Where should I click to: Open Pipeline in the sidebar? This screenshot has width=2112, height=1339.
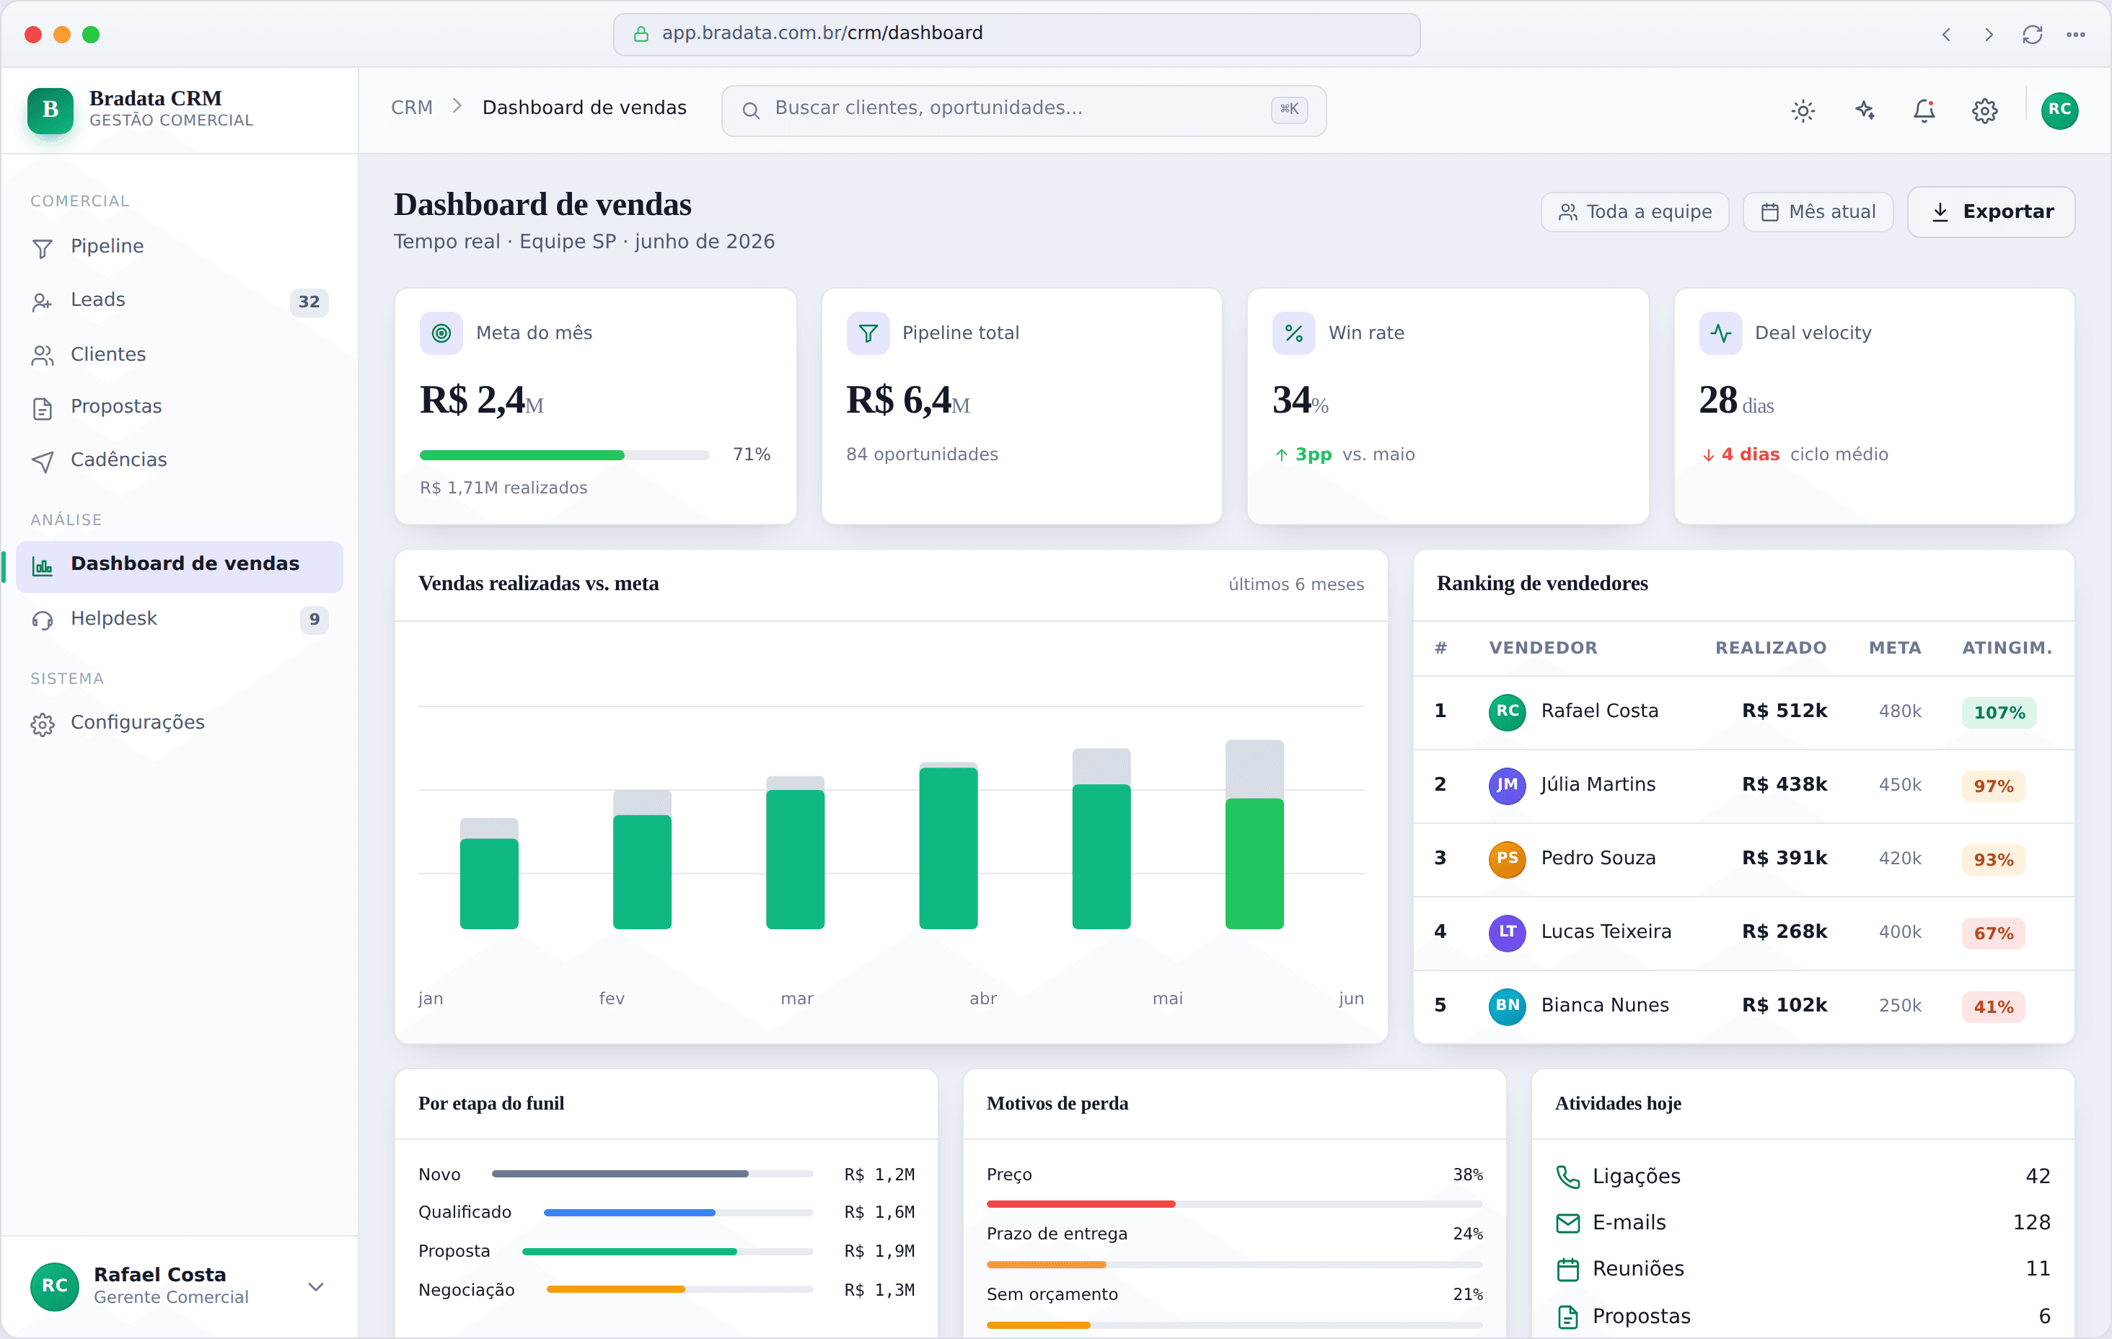point(179,247)
